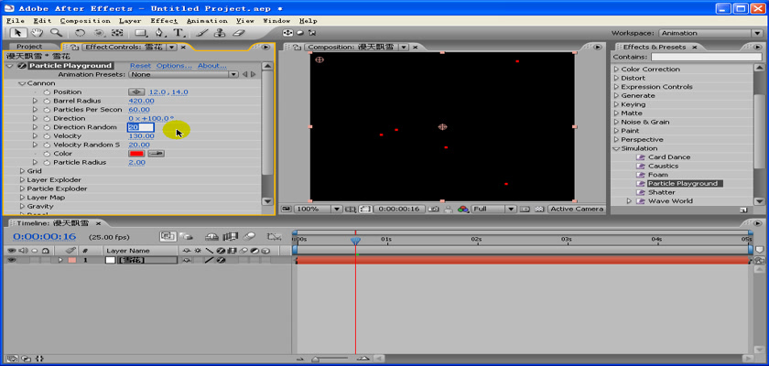The height and width of the screenshot is (366, 769).
Task: Click the Active Camera view button
Action: click(576, 210)
